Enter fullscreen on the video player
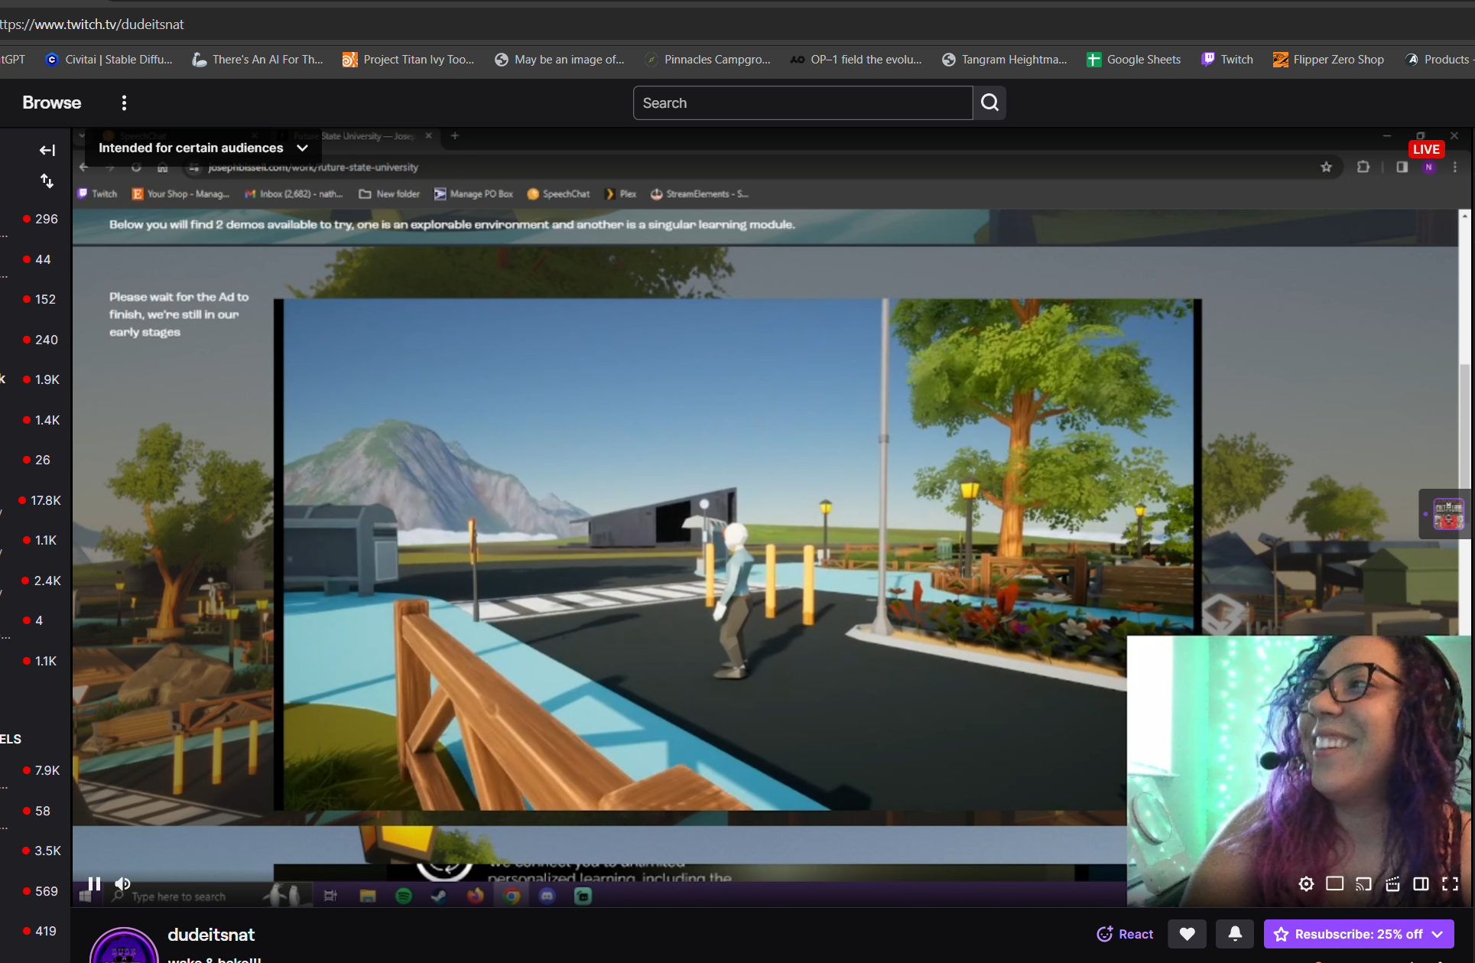This screenshot has height=963, width=1475. pyautogui.click(x=1450, y=883)
